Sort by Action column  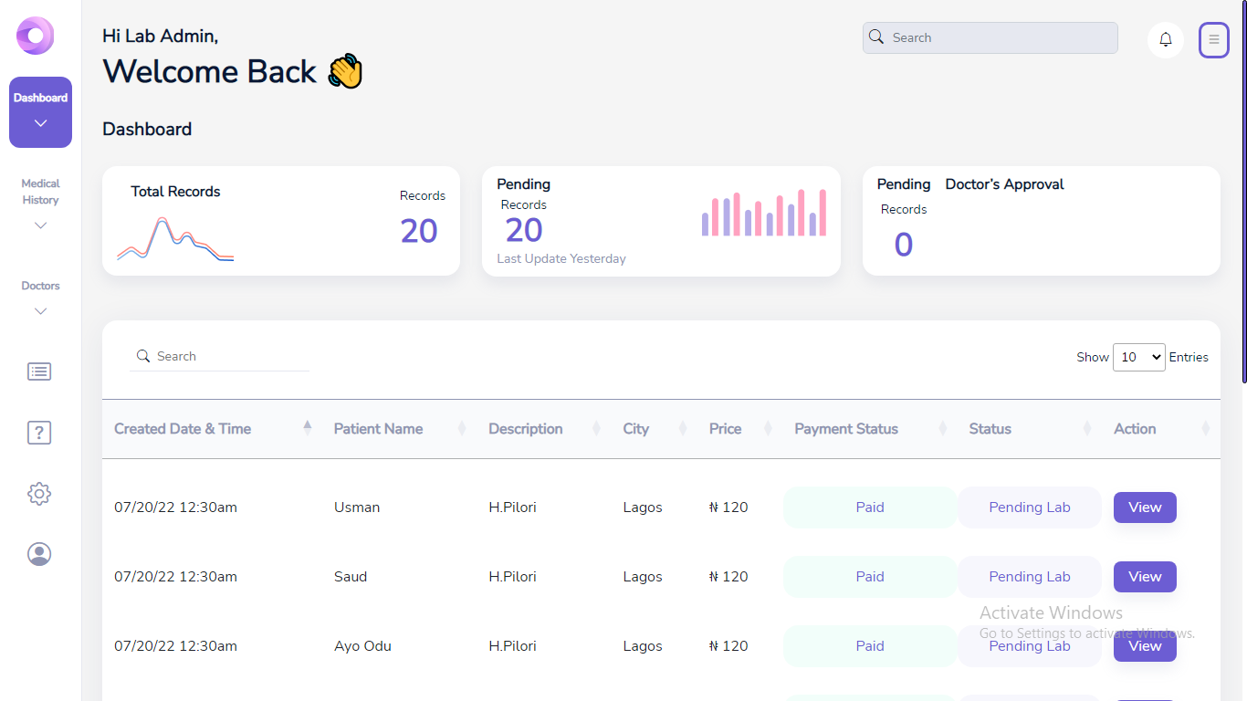[1161, 429]
